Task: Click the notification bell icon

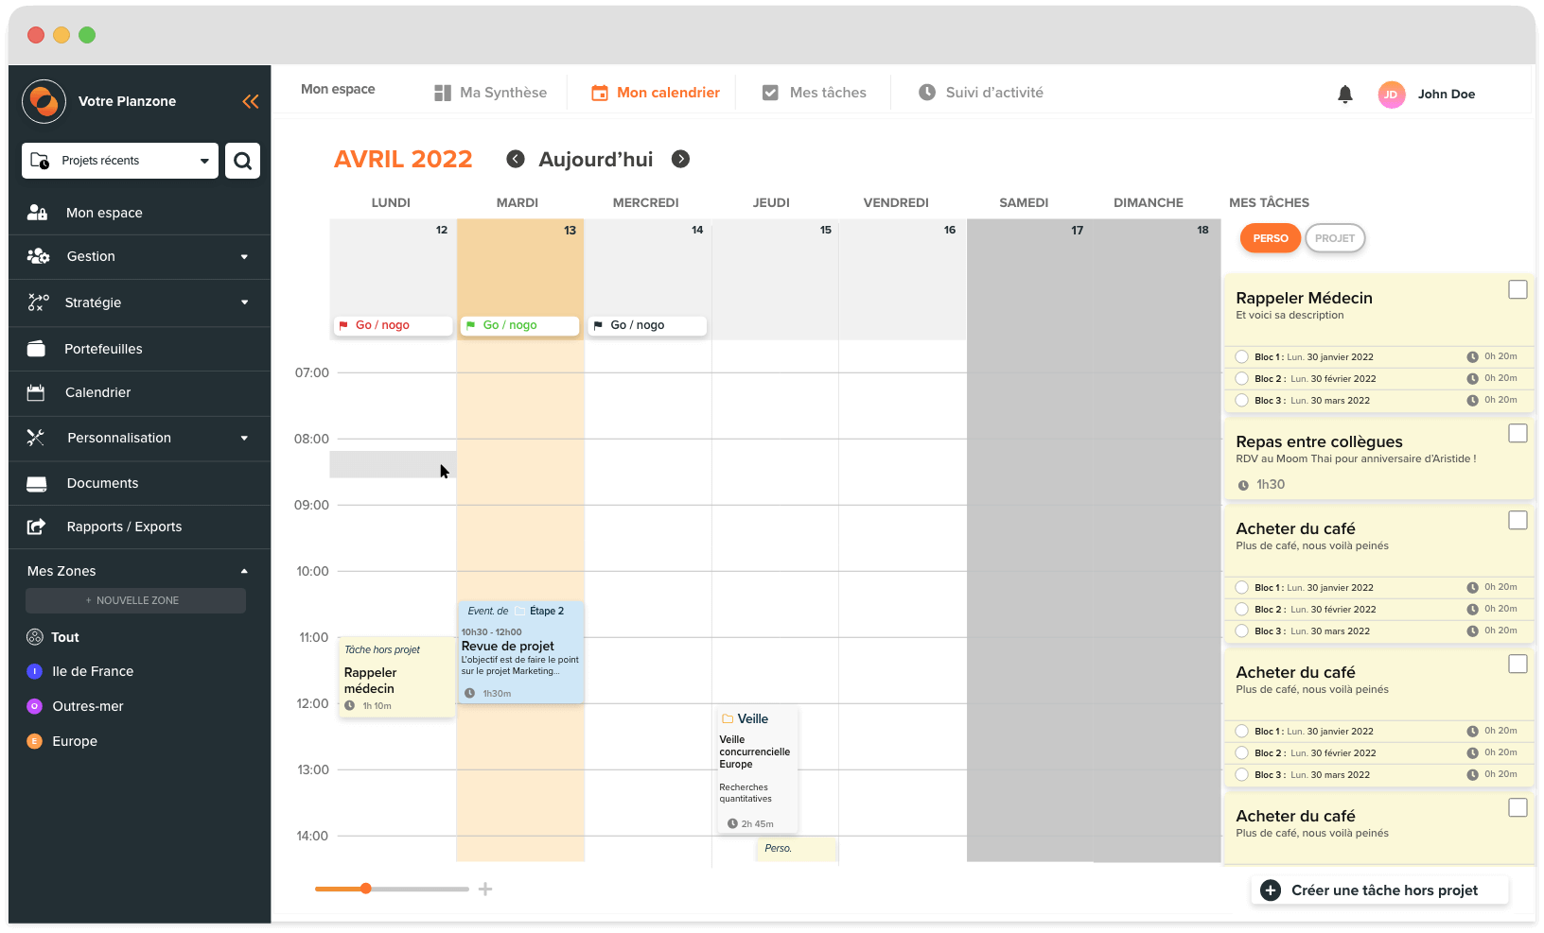Action: 1344,94
